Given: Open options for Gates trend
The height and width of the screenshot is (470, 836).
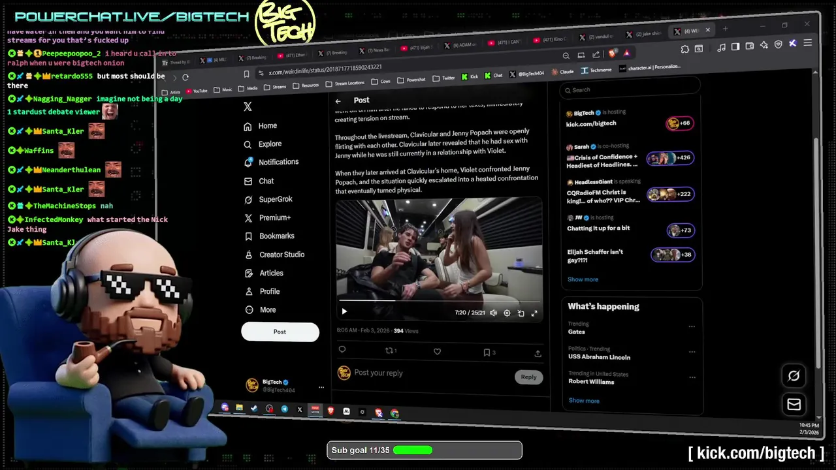Looking at the screenshot, I should pos(692,326).
